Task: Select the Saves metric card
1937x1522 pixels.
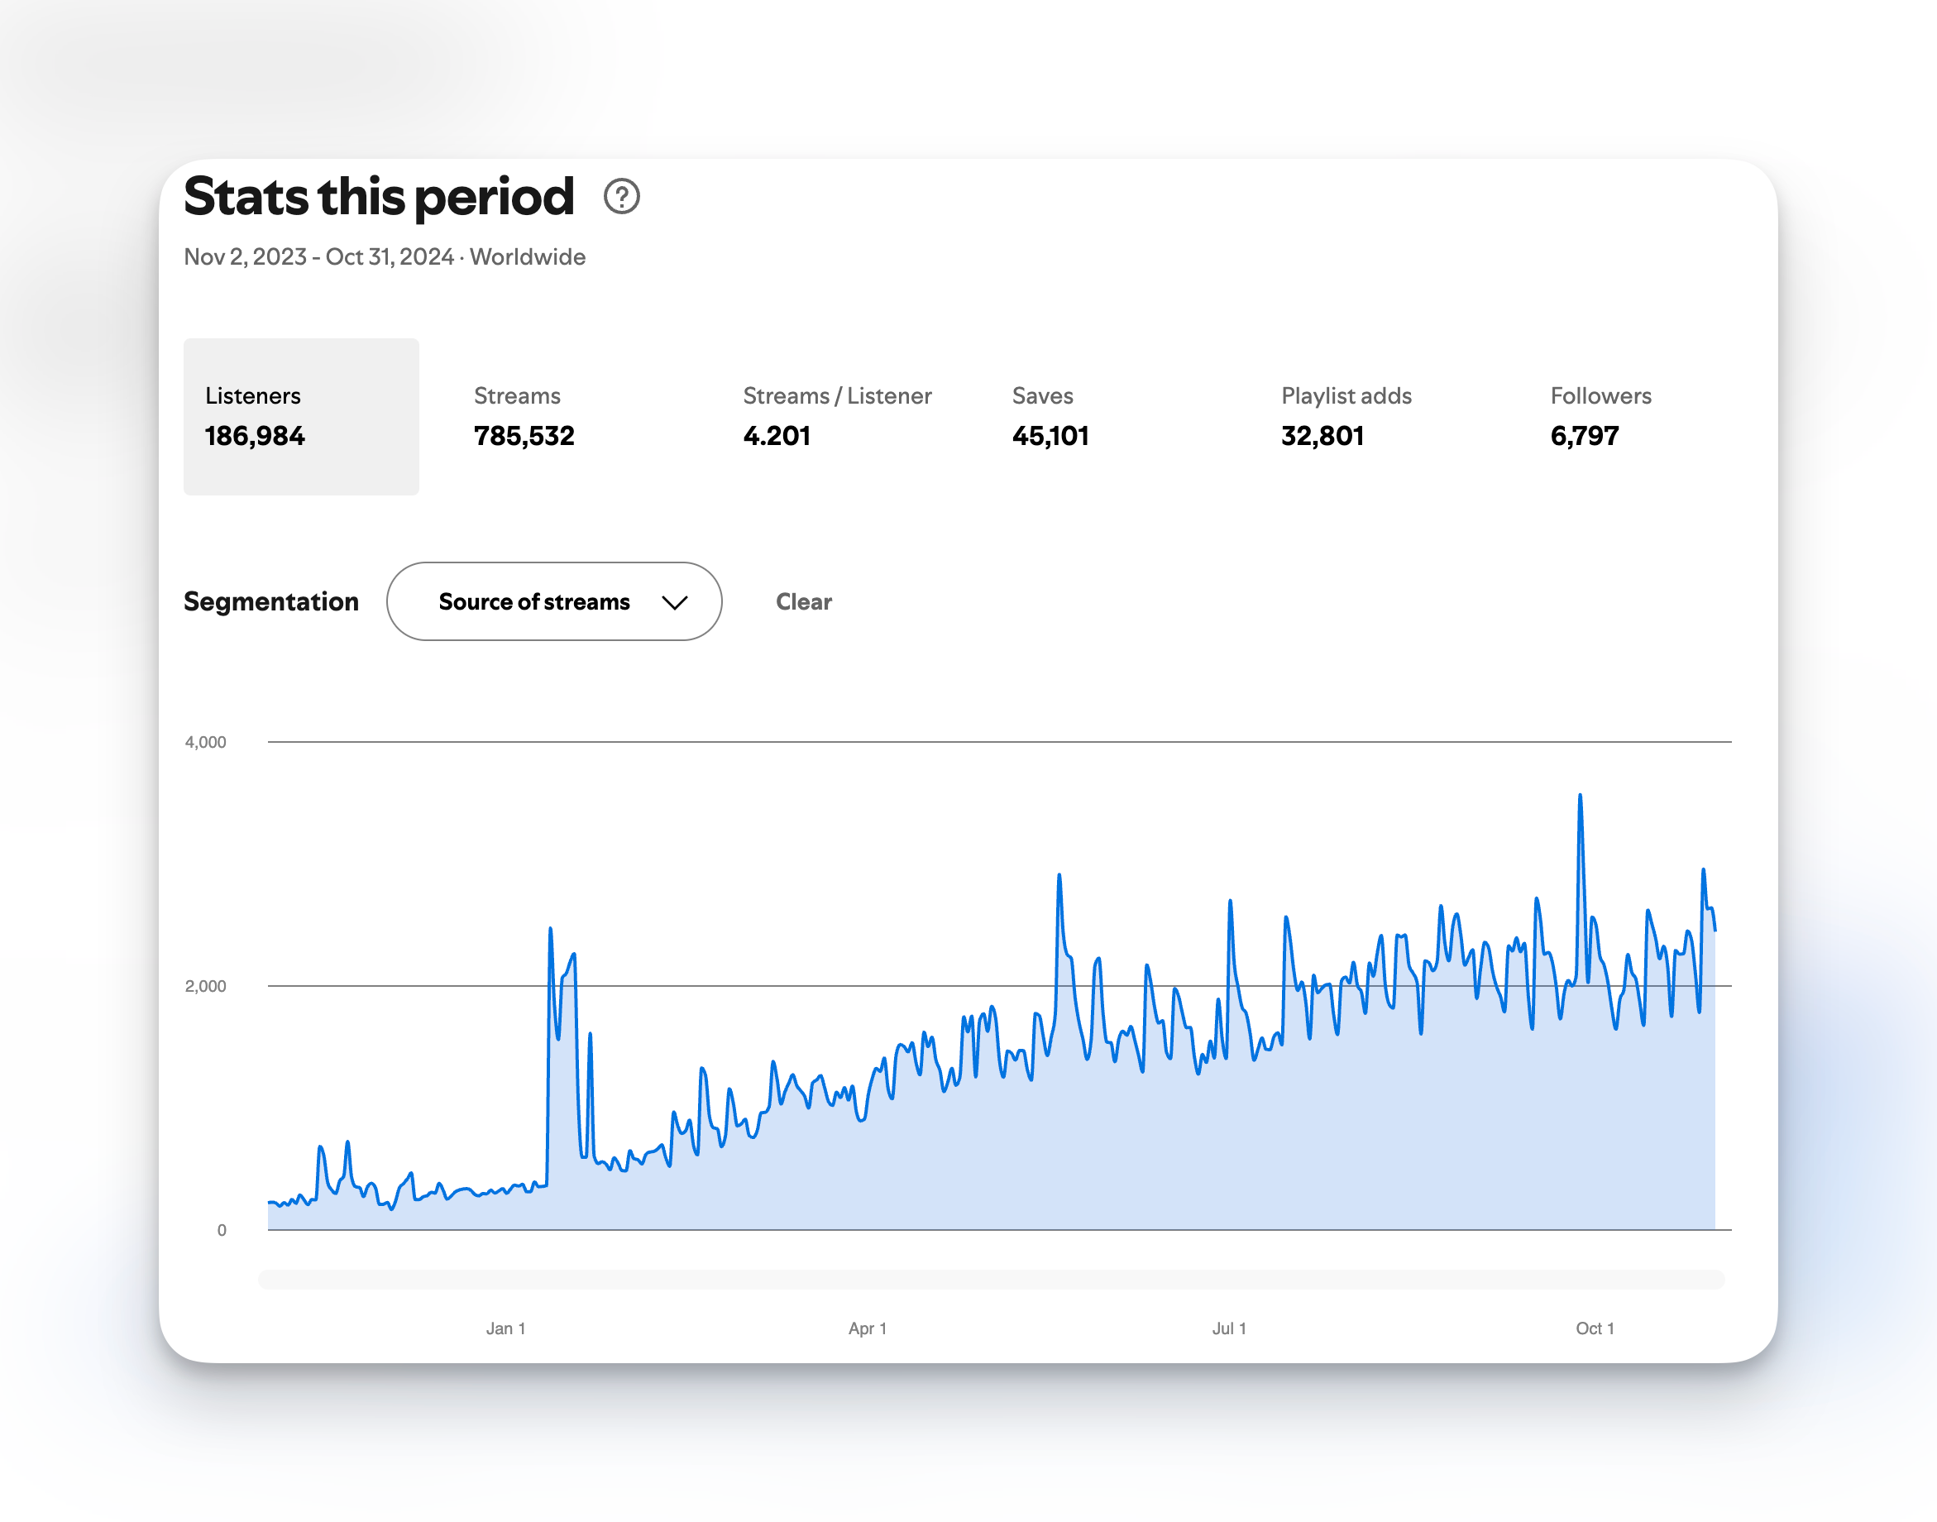Action: coord(1051,416)
